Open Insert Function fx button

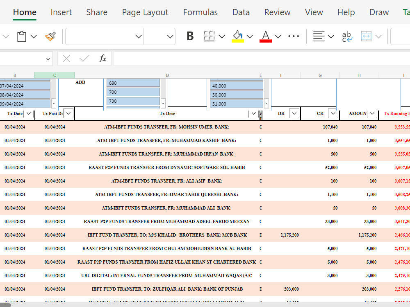tap(102, 59)
